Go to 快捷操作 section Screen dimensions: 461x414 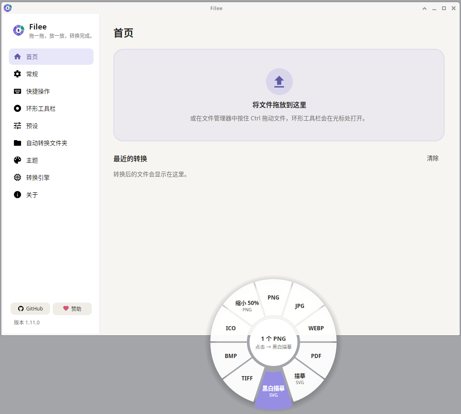tap(51, 91)
